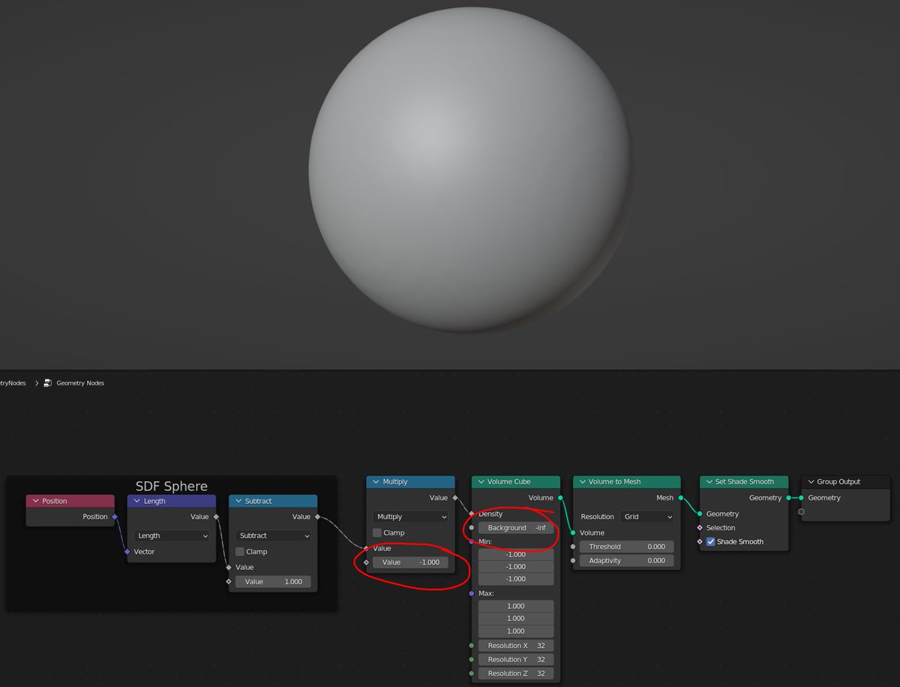Collapse the Volume Cube node with its chevron

pos(481,482)
